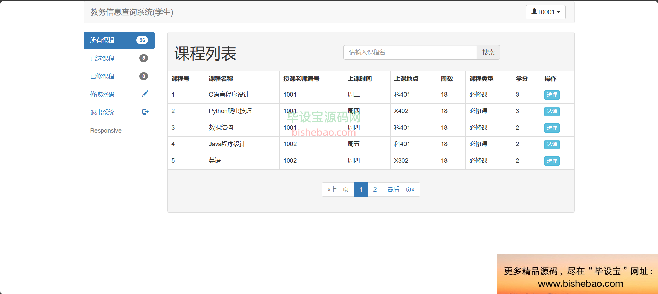The height and width of the screenshot is (294, 658).
Task: Click the 5 badge on 已选课程
Action: [x=144, y=58]
